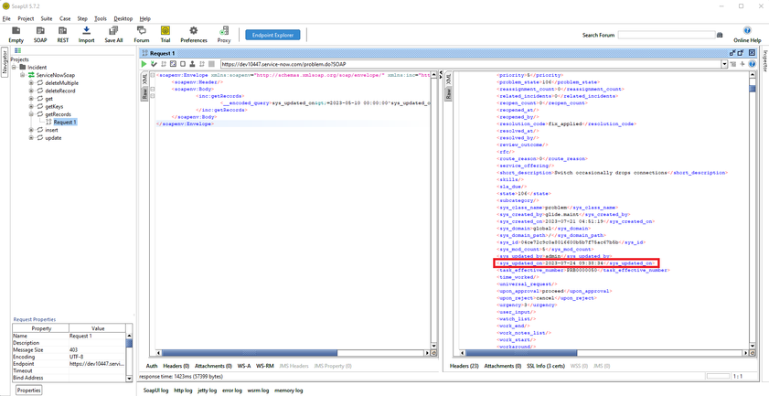The height and width of the screenshot is (396, 769).
Task: Click the split-orientation icon in request toolbar
Action: [x=733, y=64]
